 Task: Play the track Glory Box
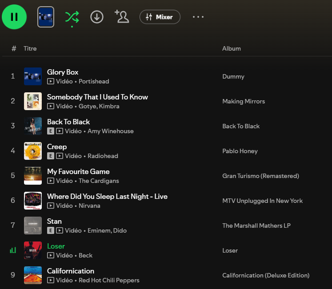(x=63, y=72)
